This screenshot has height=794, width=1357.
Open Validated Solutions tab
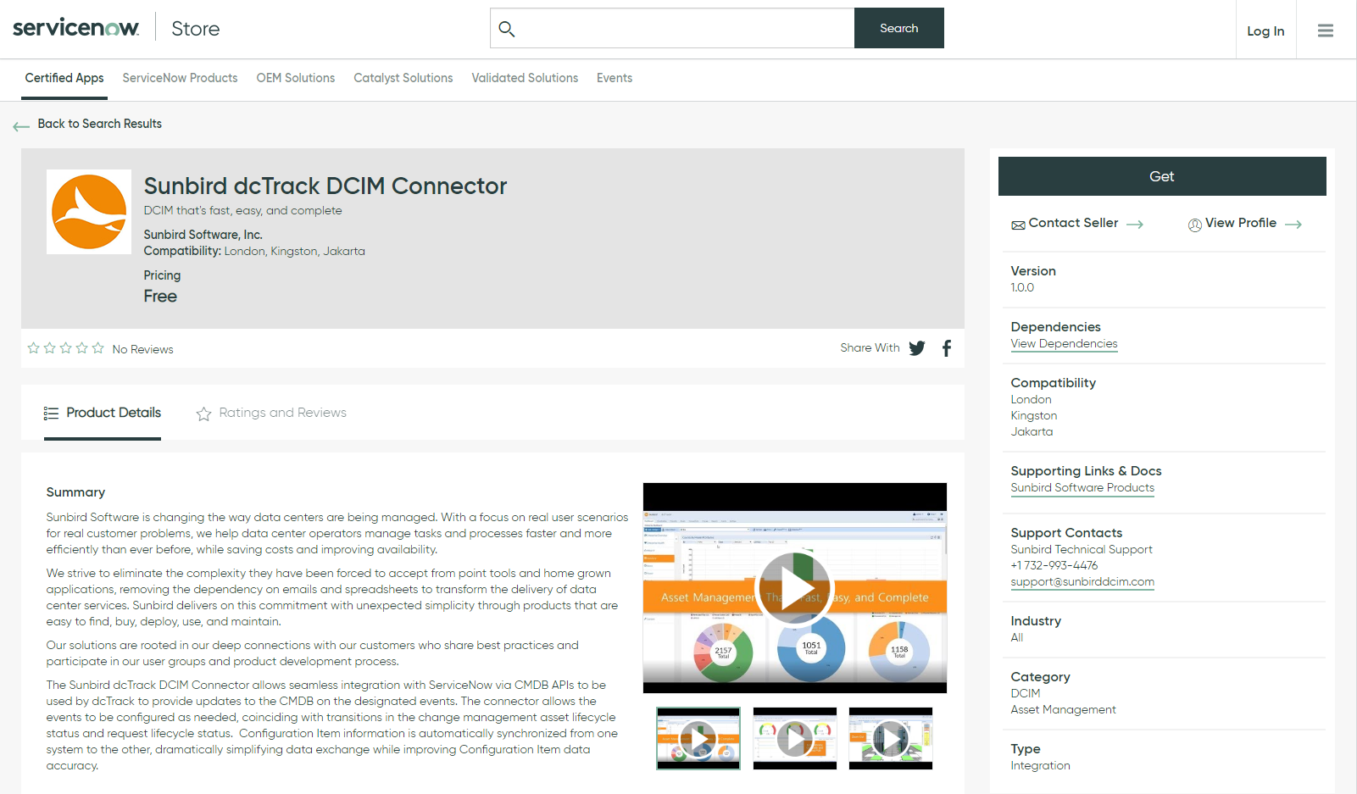[x=525, y=78]
